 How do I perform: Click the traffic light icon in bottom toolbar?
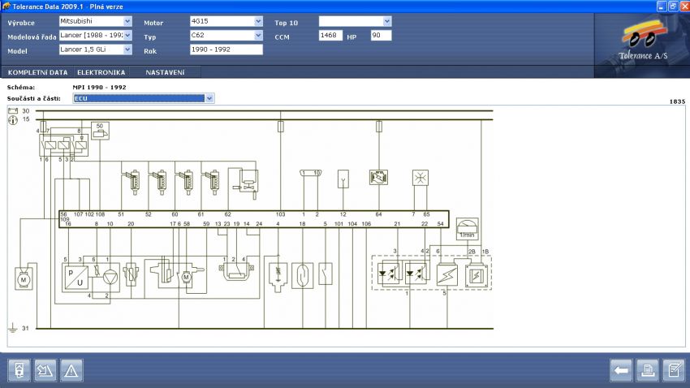pos(19,371)
